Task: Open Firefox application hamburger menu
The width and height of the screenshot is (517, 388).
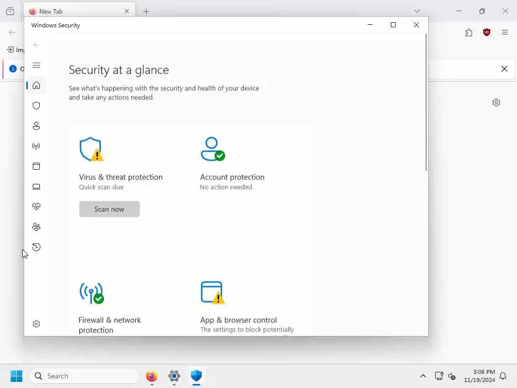Action: (x=505, y=32)
